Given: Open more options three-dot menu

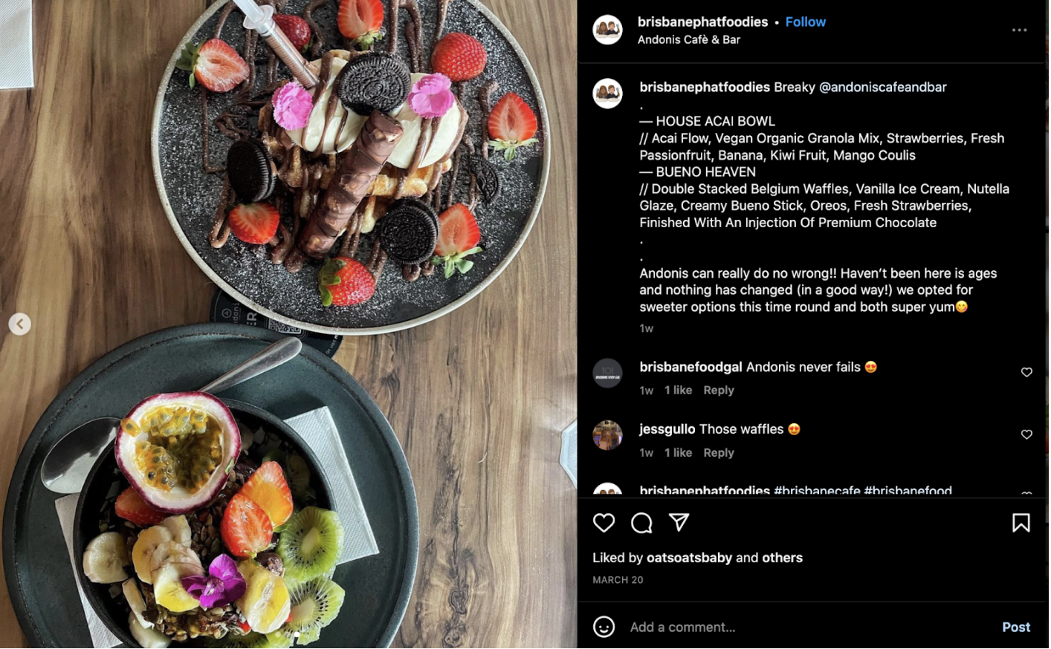Looking at the screenshot, I should [x=1020, y=30].
